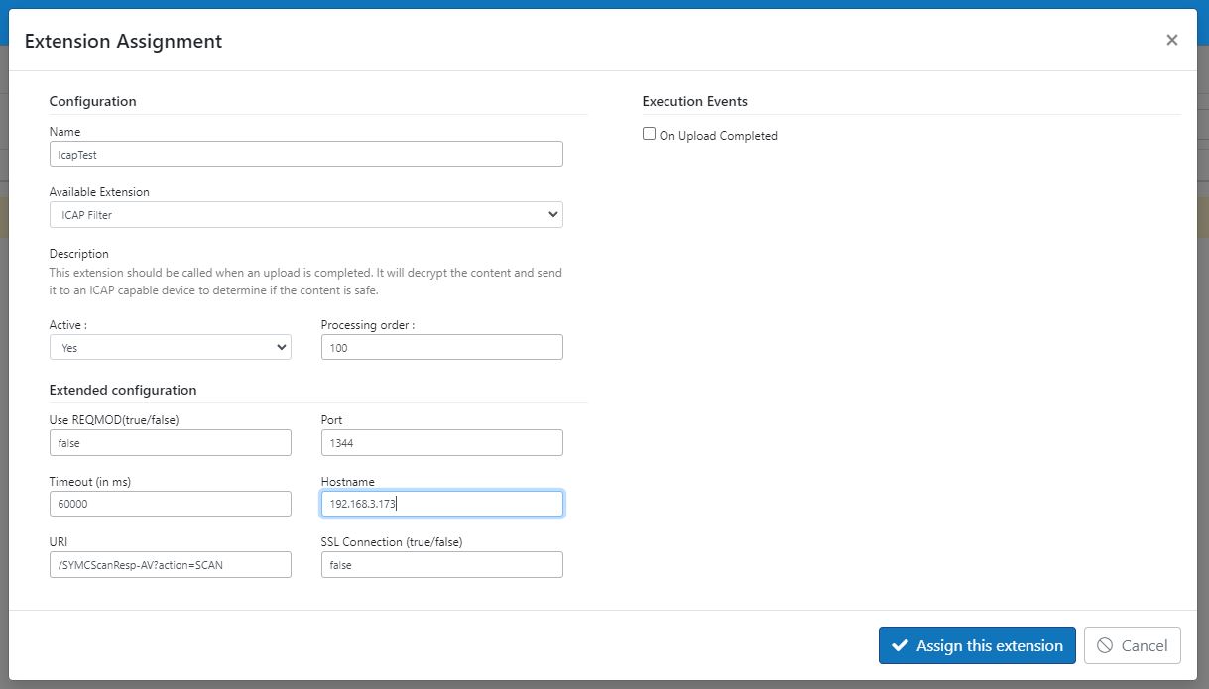Viewport: 1209px width, 689px height.
Task: Cancel the extension assignment
Action: [1132, 645]
